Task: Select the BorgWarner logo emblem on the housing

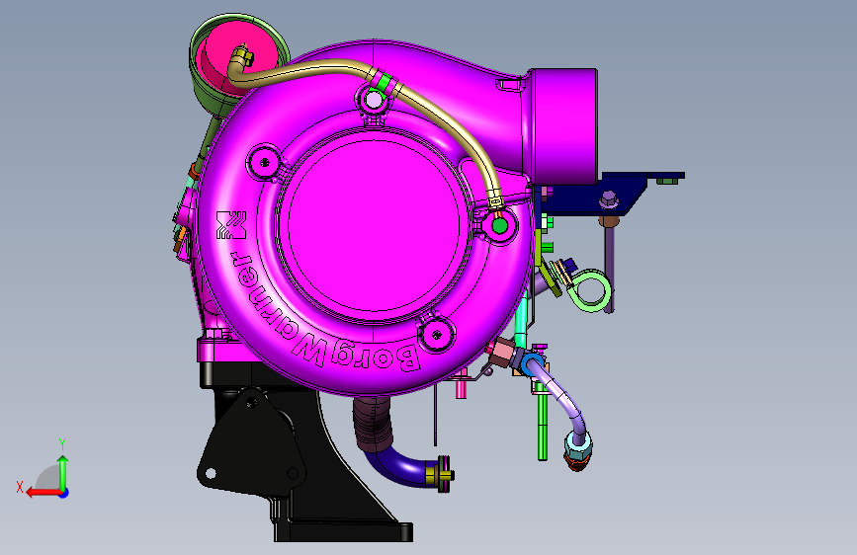Action: (231, 225)
